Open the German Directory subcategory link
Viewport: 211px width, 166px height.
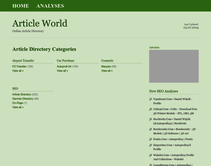[x=23, y=99]
